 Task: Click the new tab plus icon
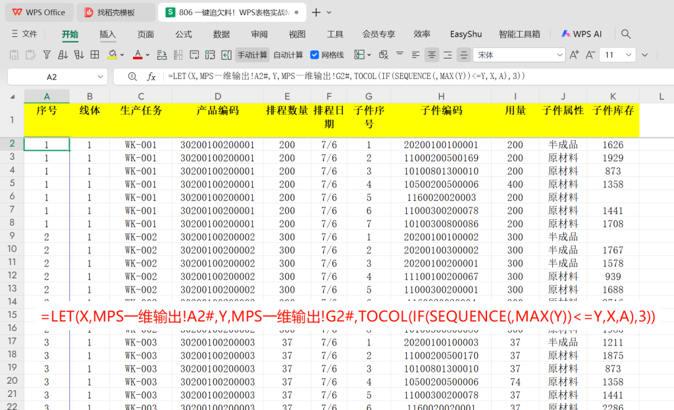coord(316,13)
